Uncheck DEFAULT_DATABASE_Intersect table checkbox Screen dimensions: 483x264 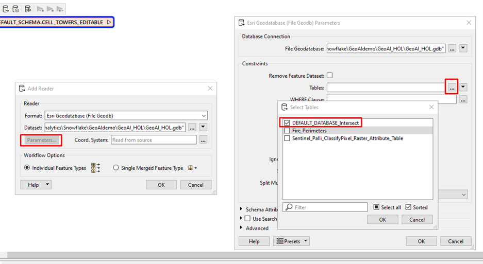coord(287,123)
